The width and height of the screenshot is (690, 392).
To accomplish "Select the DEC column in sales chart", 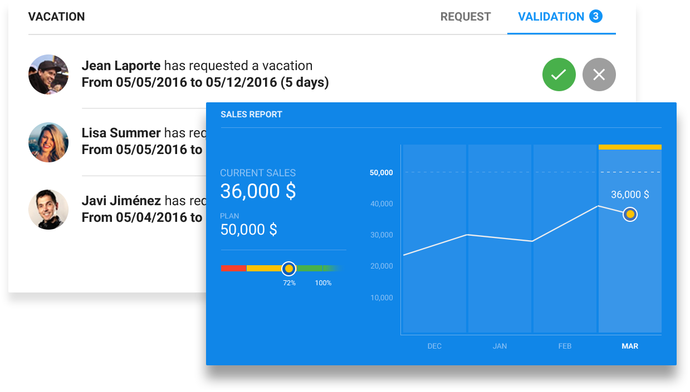I will [434, 239].
